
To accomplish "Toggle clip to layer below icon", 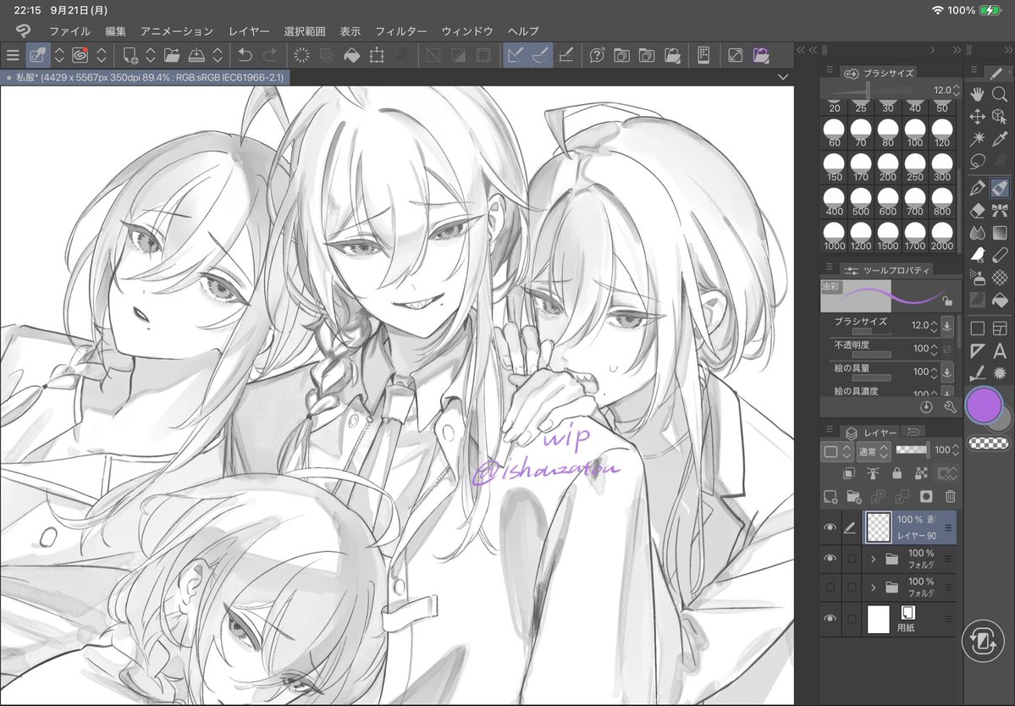I will (x=848, y=474).
